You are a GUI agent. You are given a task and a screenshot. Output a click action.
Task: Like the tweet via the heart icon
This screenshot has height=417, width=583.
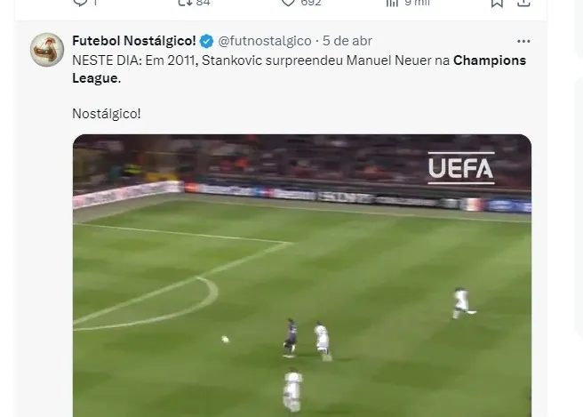tap(288, 3)
